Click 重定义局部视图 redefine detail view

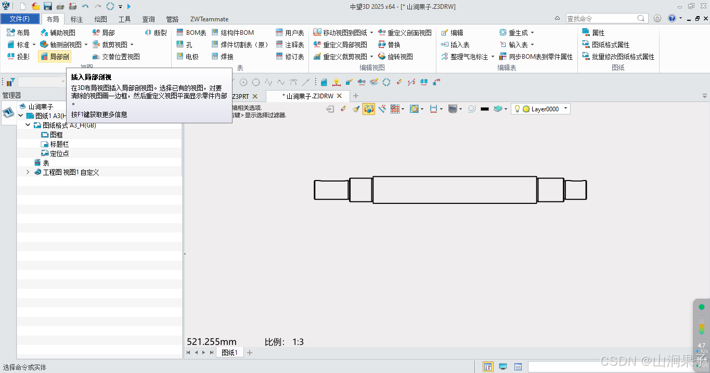tap(340, 45)
